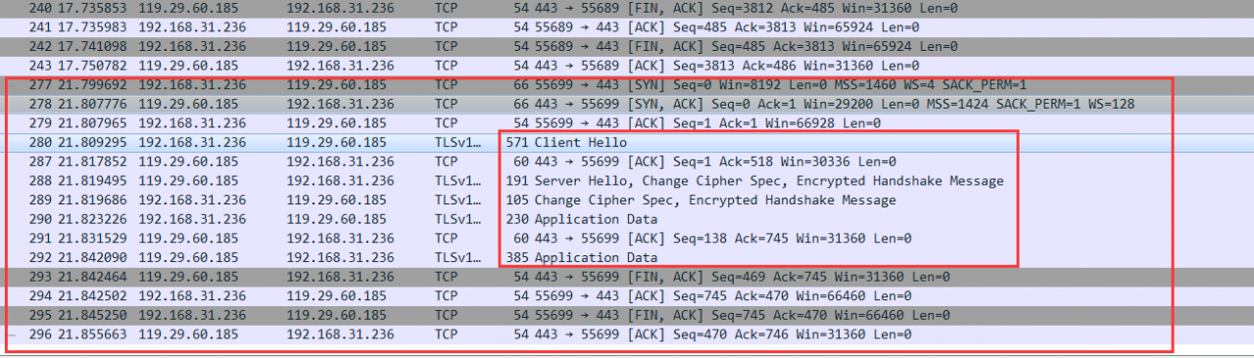The width and height of the screenshot is (1254, 358).
Task: Select length value 571
Action: 518,143
